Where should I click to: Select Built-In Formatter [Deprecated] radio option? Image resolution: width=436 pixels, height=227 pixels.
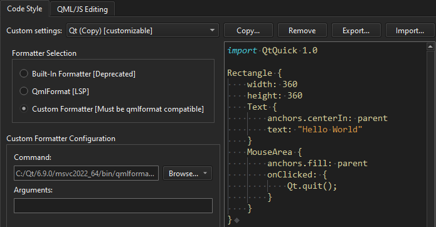pyautogui.click(x=77, y=74)
